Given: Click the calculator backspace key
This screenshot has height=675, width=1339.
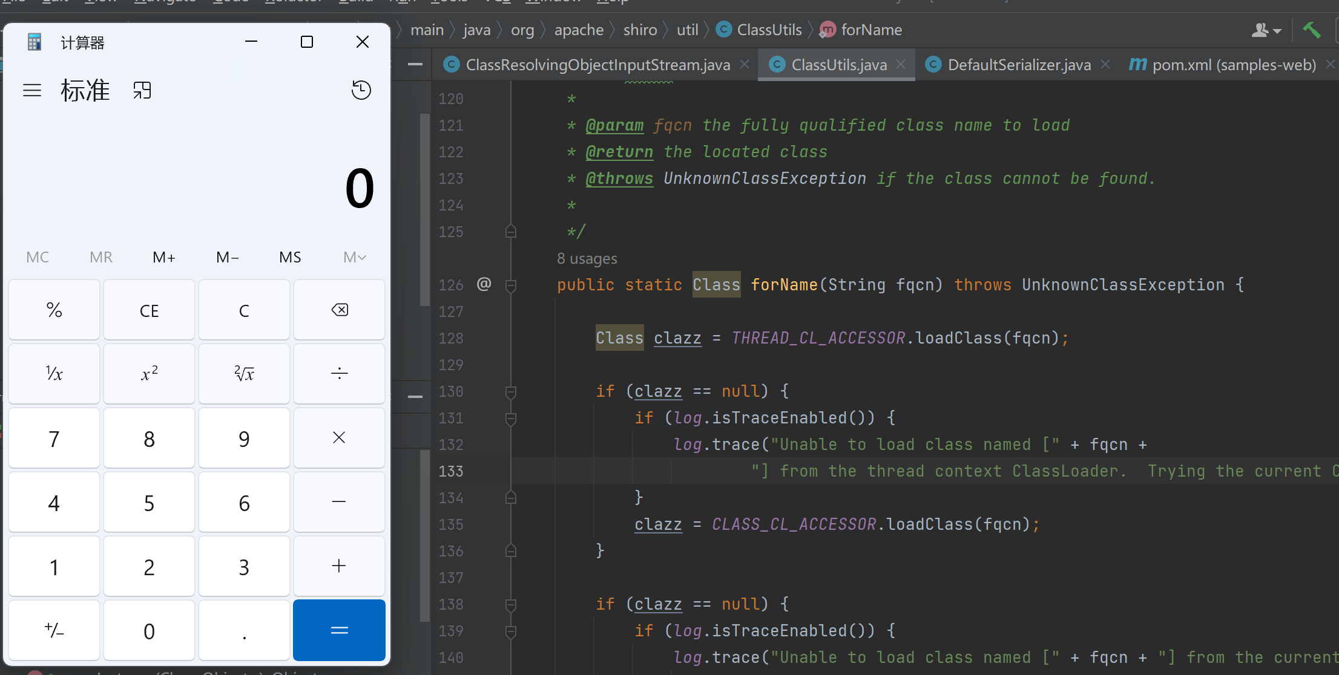Looking at the screenshot, I should [340, 310].
